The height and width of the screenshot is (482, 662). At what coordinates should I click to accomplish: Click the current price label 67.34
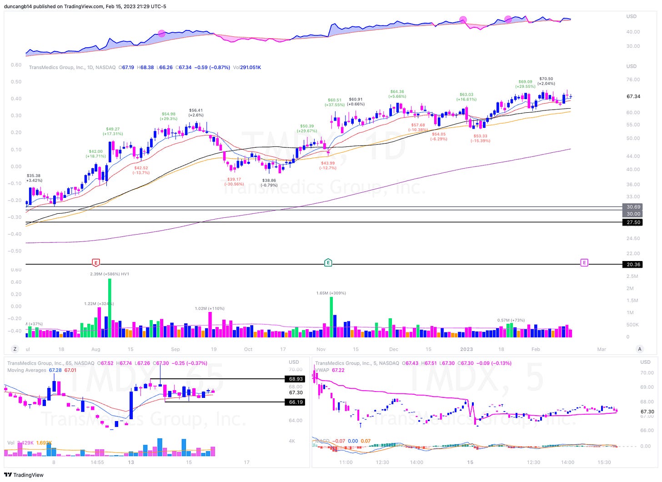coord(633,96)
